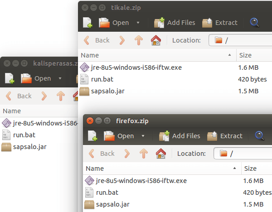This screenshot has width=272, height=212.
Task: Click forward arrow in firefox.zip window
Action: (127, 154)
